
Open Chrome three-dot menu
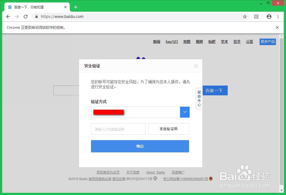coord(278,17)
